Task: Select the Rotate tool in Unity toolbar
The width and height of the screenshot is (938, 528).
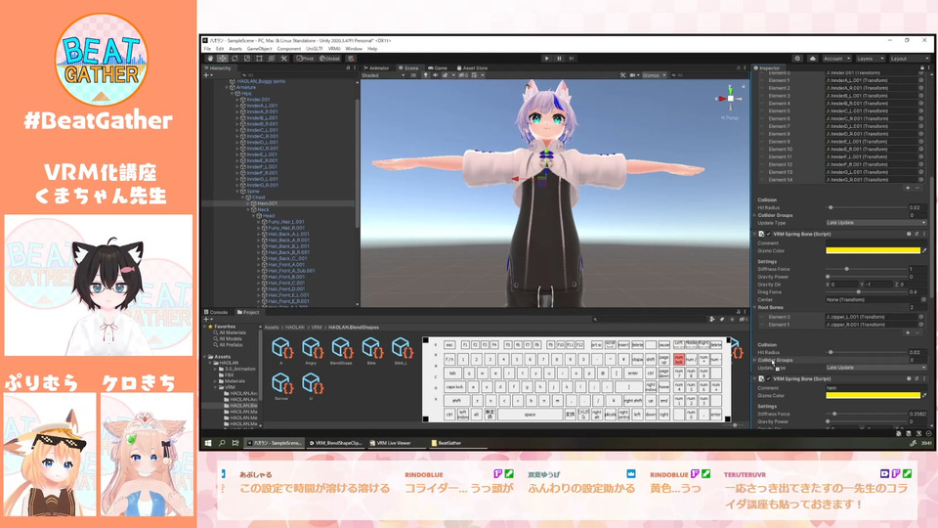Action: click(234, 59)
